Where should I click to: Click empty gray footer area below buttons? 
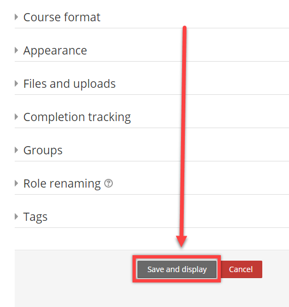point(152,294)
